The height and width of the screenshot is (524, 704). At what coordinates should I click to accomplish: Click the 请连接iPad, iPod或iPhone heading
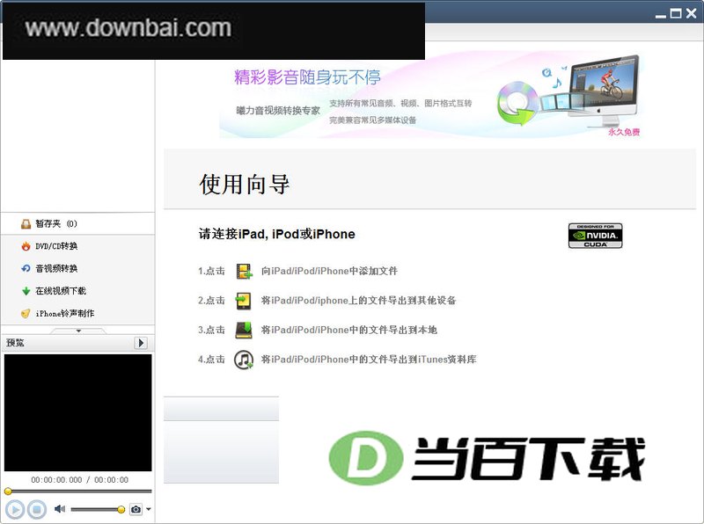pos(277,234)
